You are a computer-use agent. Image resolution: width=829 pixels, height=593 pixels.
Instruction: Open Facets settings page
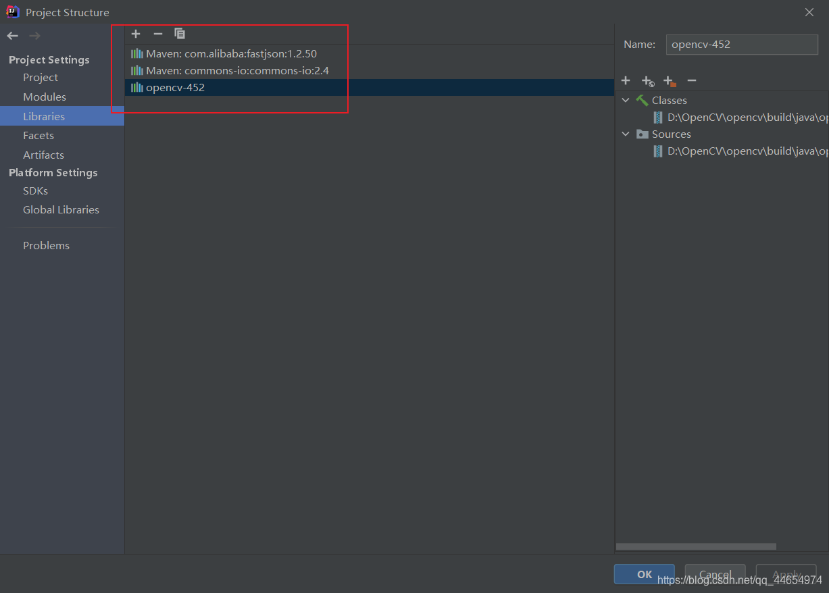[x=39, y=136]
